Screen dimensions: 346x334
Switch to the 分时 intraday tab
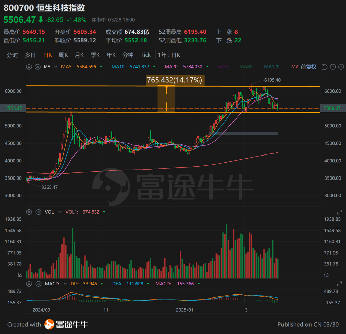point(13,55)
